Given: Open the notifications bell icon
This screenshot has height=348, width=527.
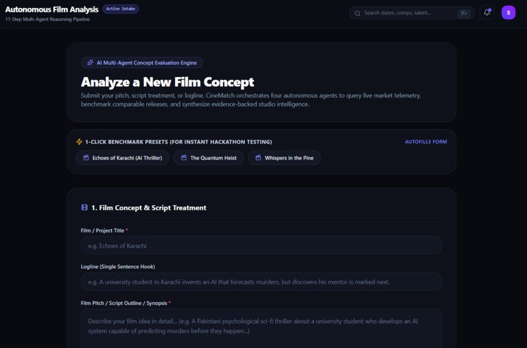Looking at the screenshot, I should 486,13.
